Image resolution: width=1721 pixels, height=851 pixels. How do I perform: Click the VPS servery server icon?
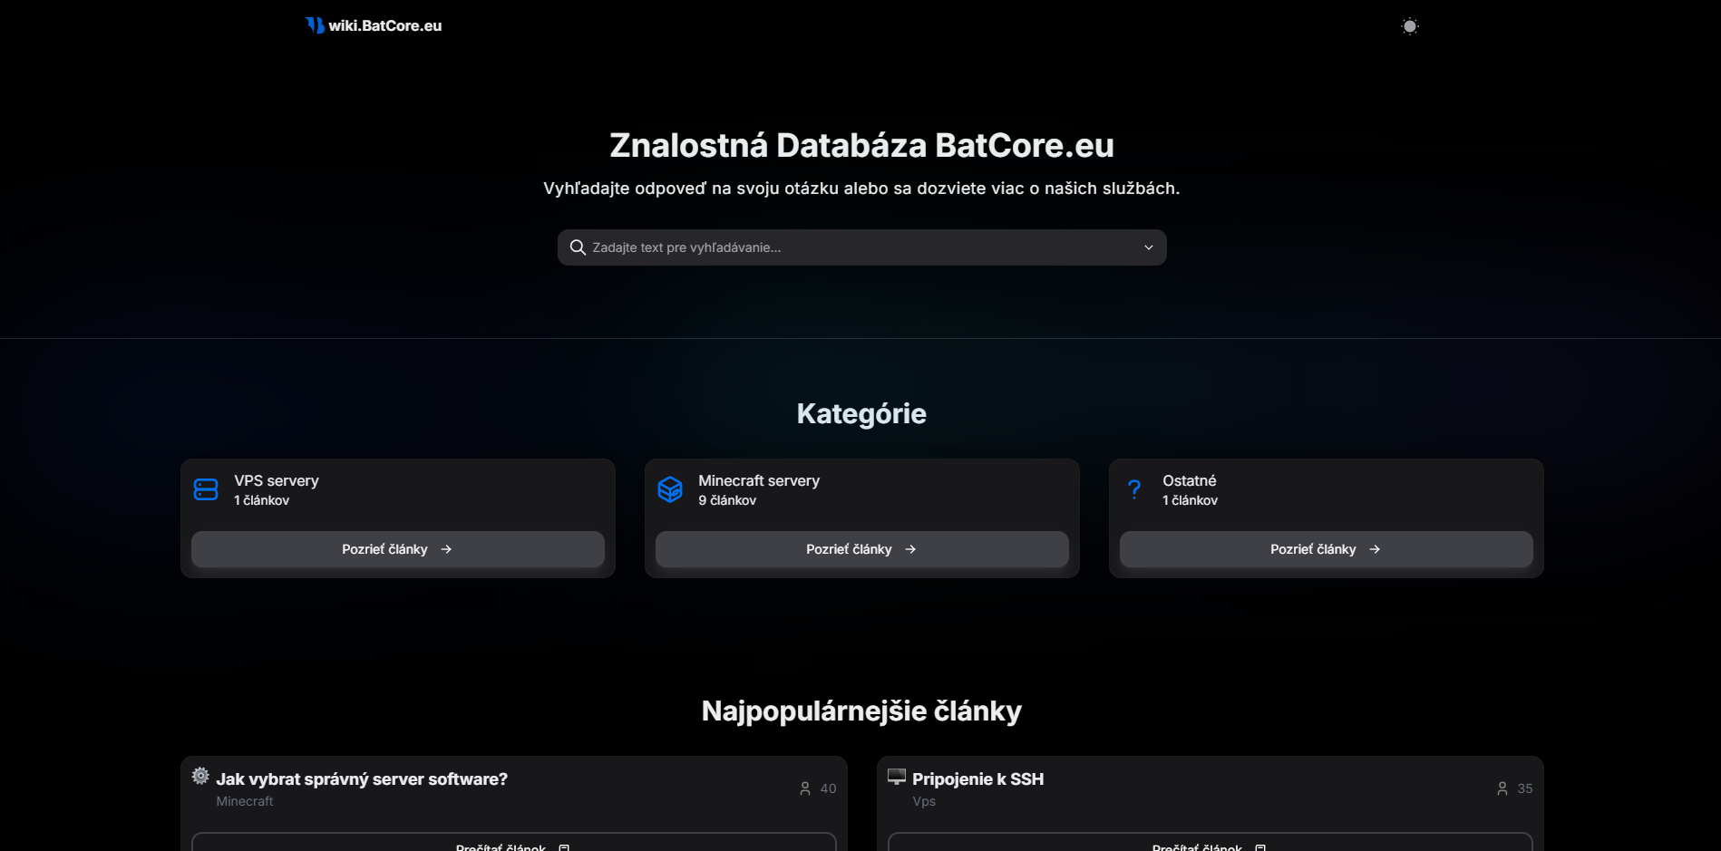pos(206,489)
